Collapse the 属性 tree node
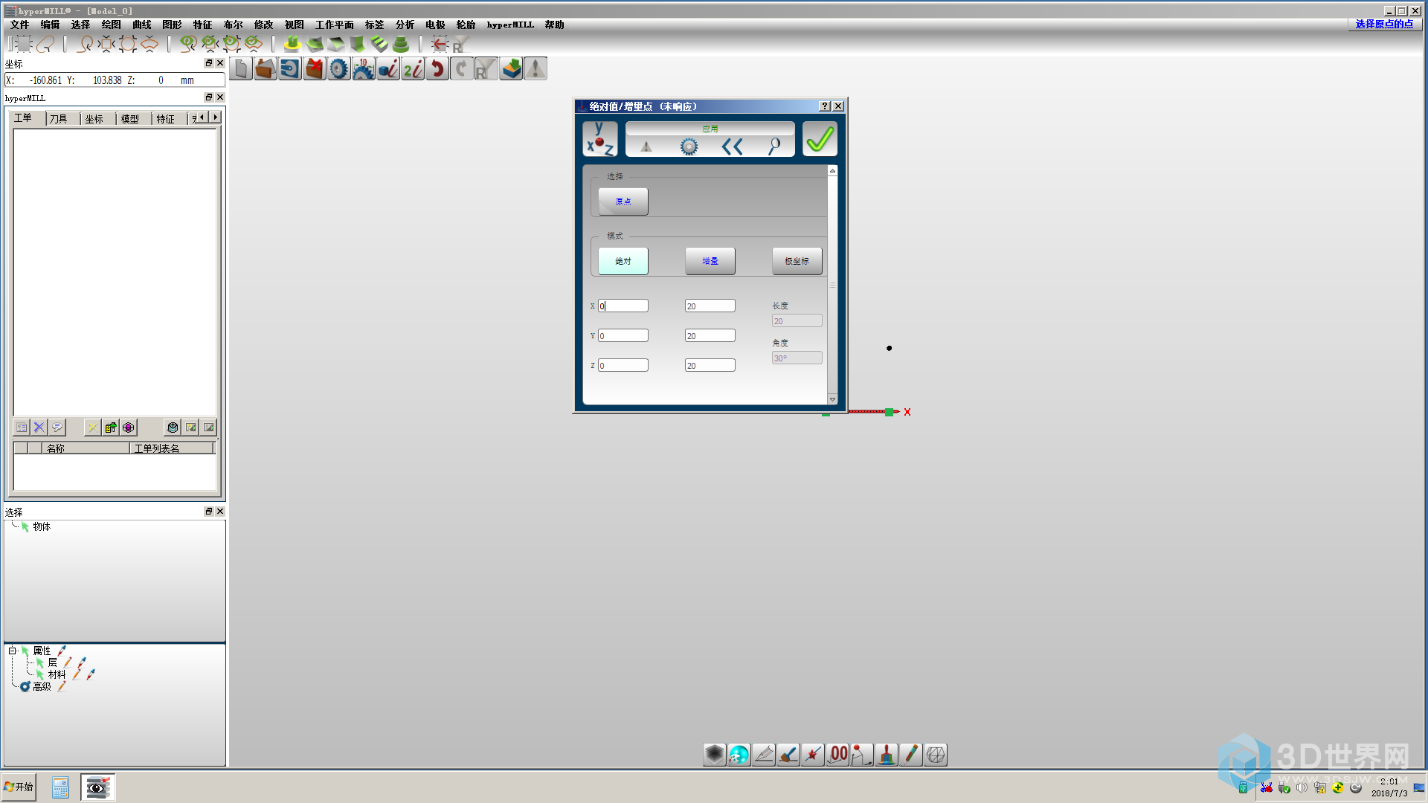1428x803 pixels. pos(13,651)
